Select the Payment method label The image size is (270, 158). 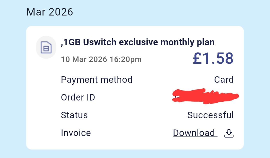coord(96,80)
